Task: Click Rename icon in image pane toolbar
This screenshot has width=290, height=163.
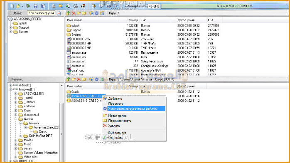Action: click(84, 13)
